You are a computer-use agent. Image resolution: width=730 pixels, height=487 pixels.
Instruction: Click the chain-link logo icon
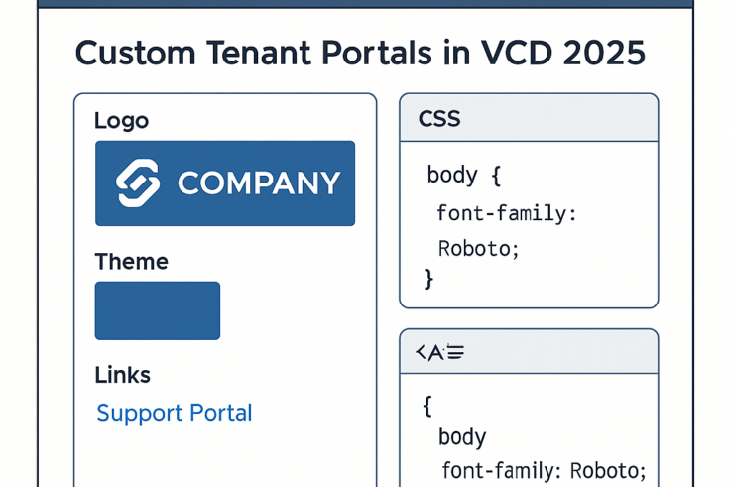coord(138,183)
